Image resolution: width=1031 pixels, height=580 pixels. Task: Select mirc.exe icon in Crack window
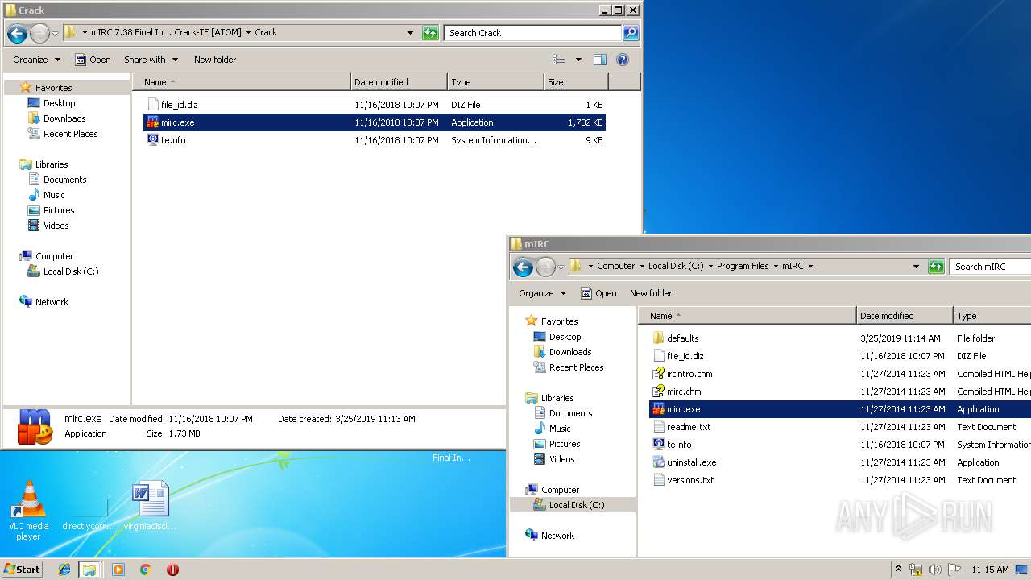tap(153, 122)
